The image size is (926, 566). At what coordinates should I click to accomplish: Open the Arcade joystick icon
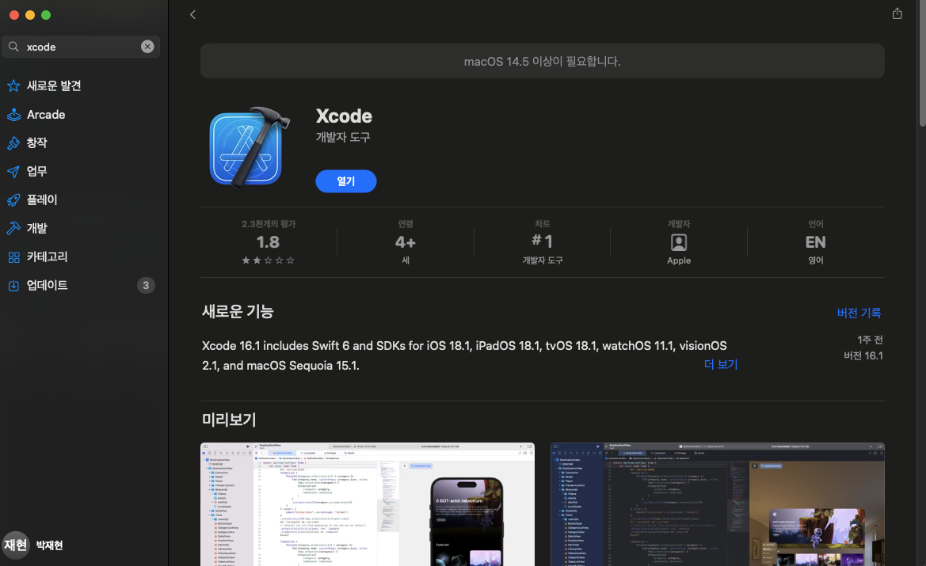13,115
